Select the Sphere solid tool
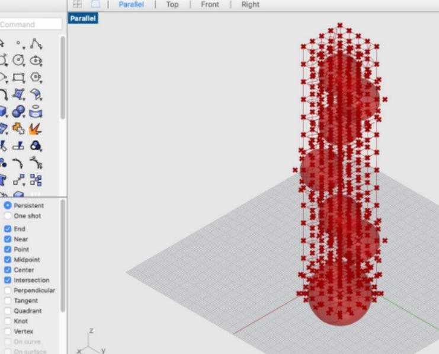The image size is (439, 354). [x=20, y=111]
